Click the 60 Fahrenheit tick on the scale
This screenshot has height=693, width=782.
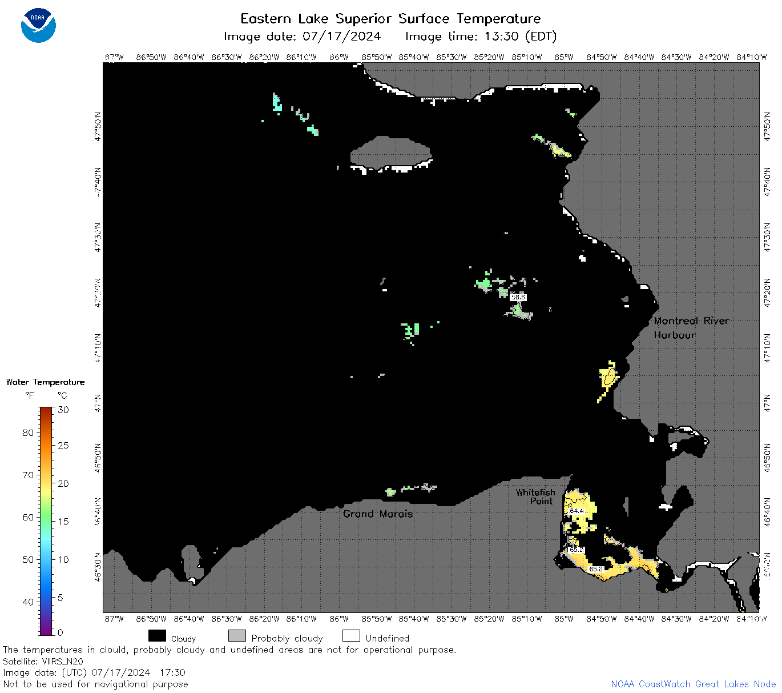28,517
